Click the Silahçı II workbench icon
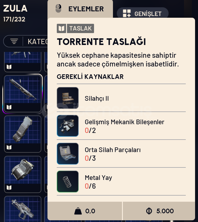The image size is (198, 222). point(68,98)
